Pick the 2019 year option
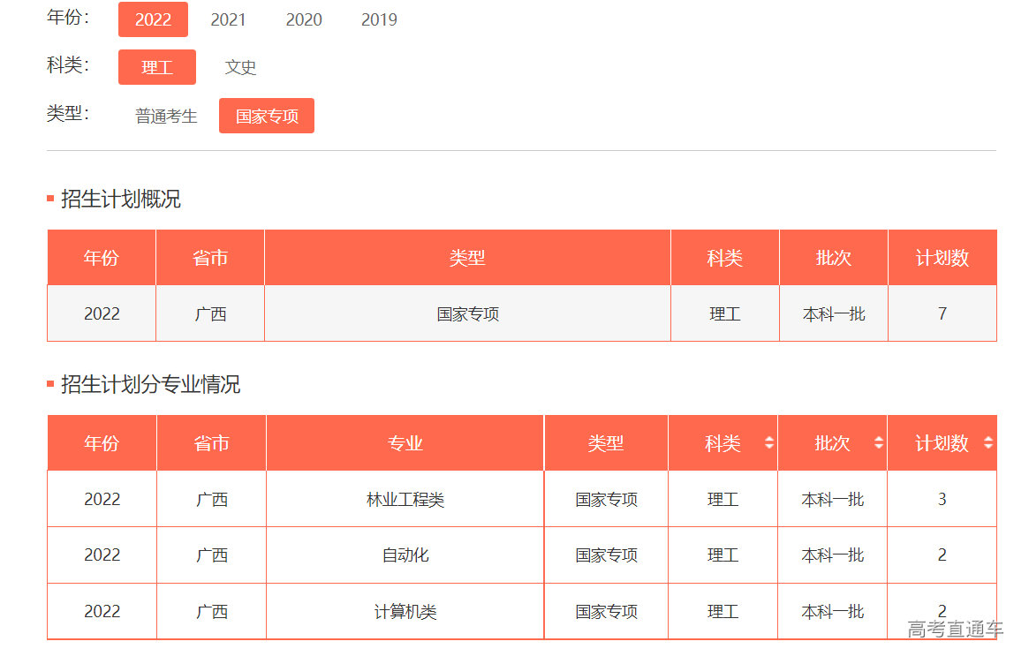The width and height of the screenshot is (1029, 664). (379, 19)
